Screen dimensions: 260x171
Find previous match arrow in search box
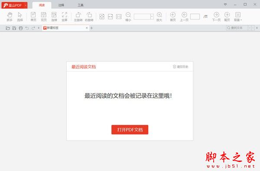250,28
